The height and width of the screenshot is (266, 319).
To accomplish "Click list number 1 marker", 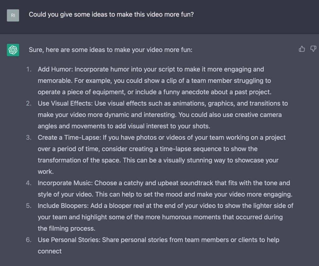I will tap(29, 70).
